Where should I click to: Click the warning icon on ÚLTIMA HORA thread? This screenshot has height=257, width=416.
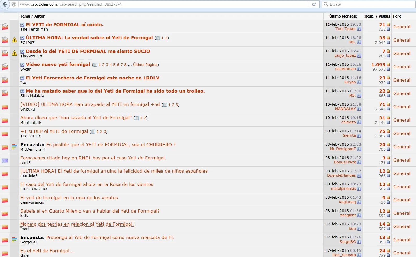[14, 40]
